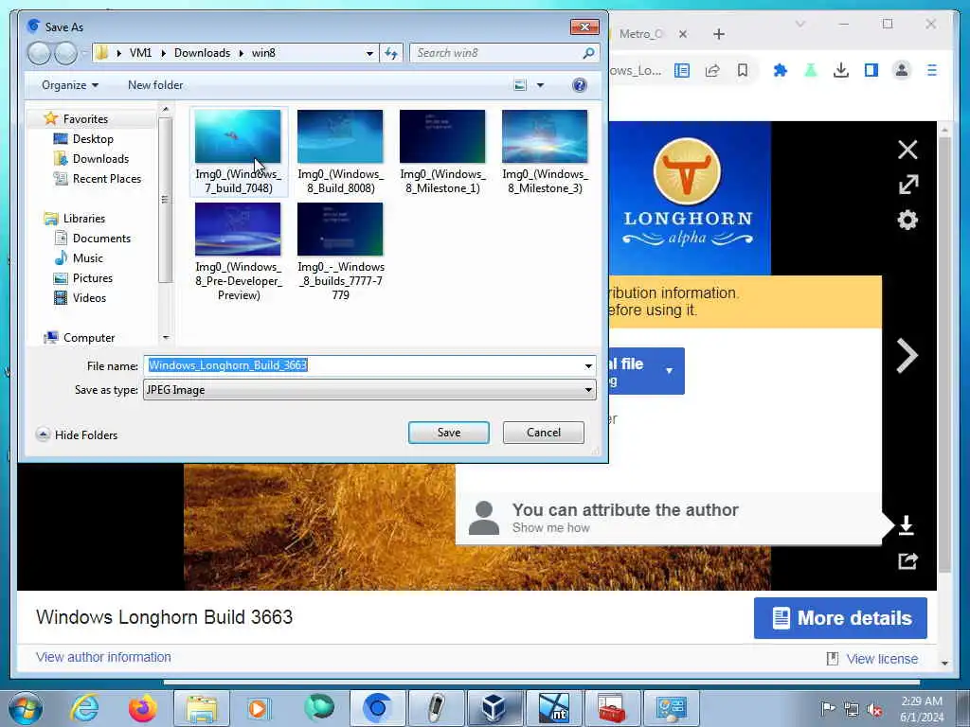Open address path history dropdown
The height and width of the screenshot is (727, 970).
point(369,53)
